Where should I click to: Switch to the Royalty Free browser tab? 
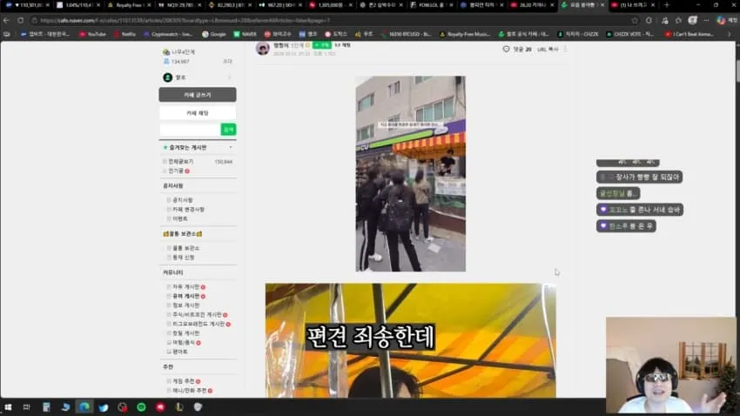128,4
